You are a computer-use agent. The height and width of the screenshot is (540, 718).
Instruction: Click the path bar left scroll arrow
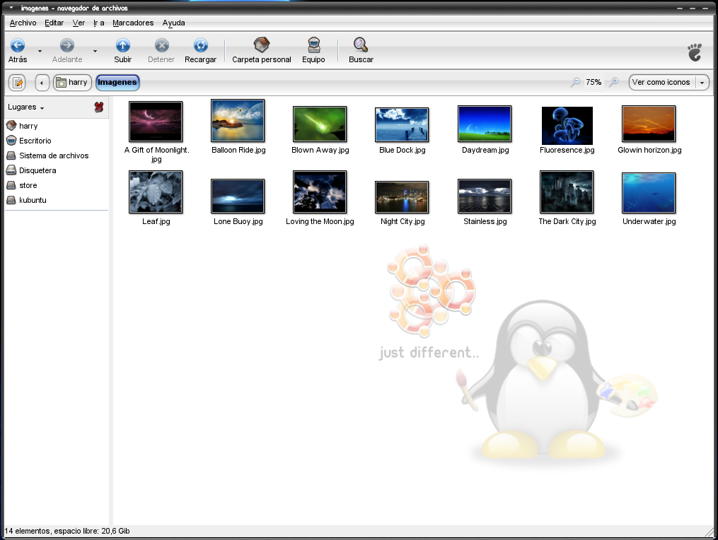42,83
